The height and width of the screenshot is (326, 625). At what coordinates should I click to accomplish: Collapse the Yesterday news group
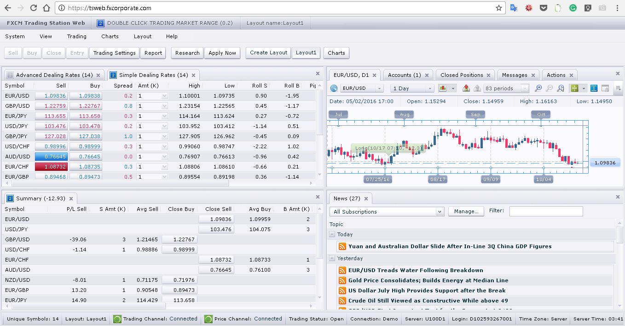coord(332,258)
